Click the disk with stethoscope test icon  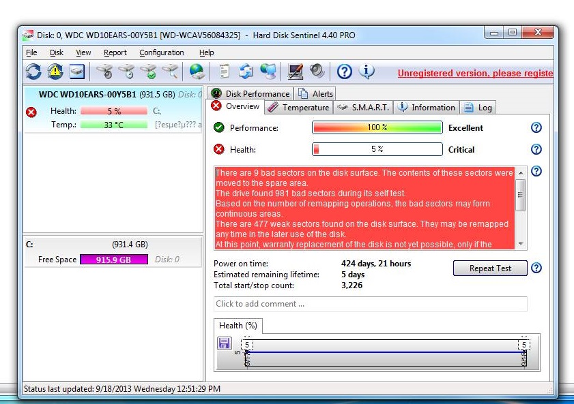105,72
